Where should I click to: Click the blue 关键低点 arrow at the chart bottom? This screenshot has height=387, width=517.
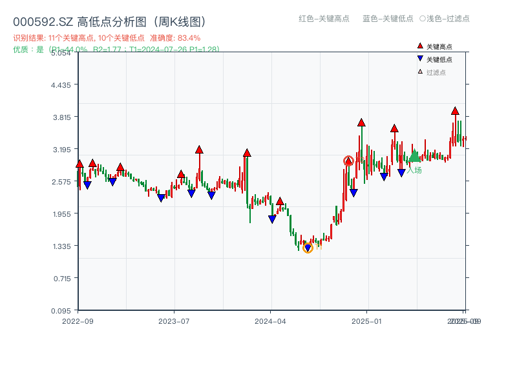coord(308,246)
